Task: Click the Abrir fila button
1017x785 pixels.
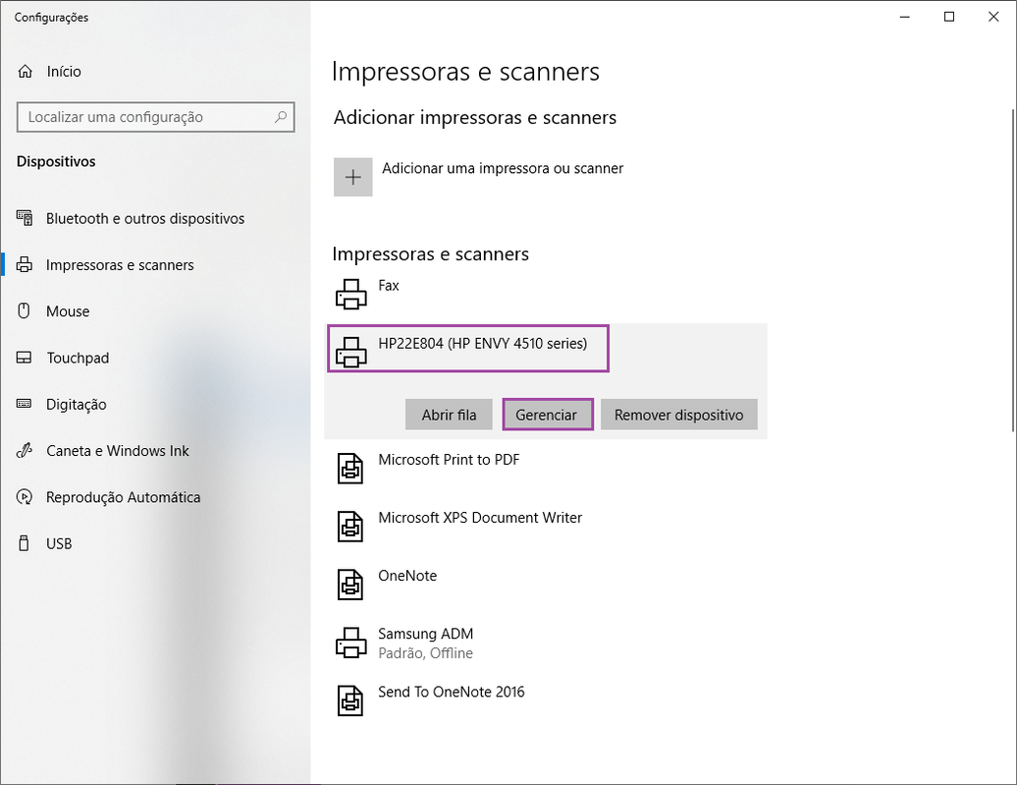Action: [449, 415]
